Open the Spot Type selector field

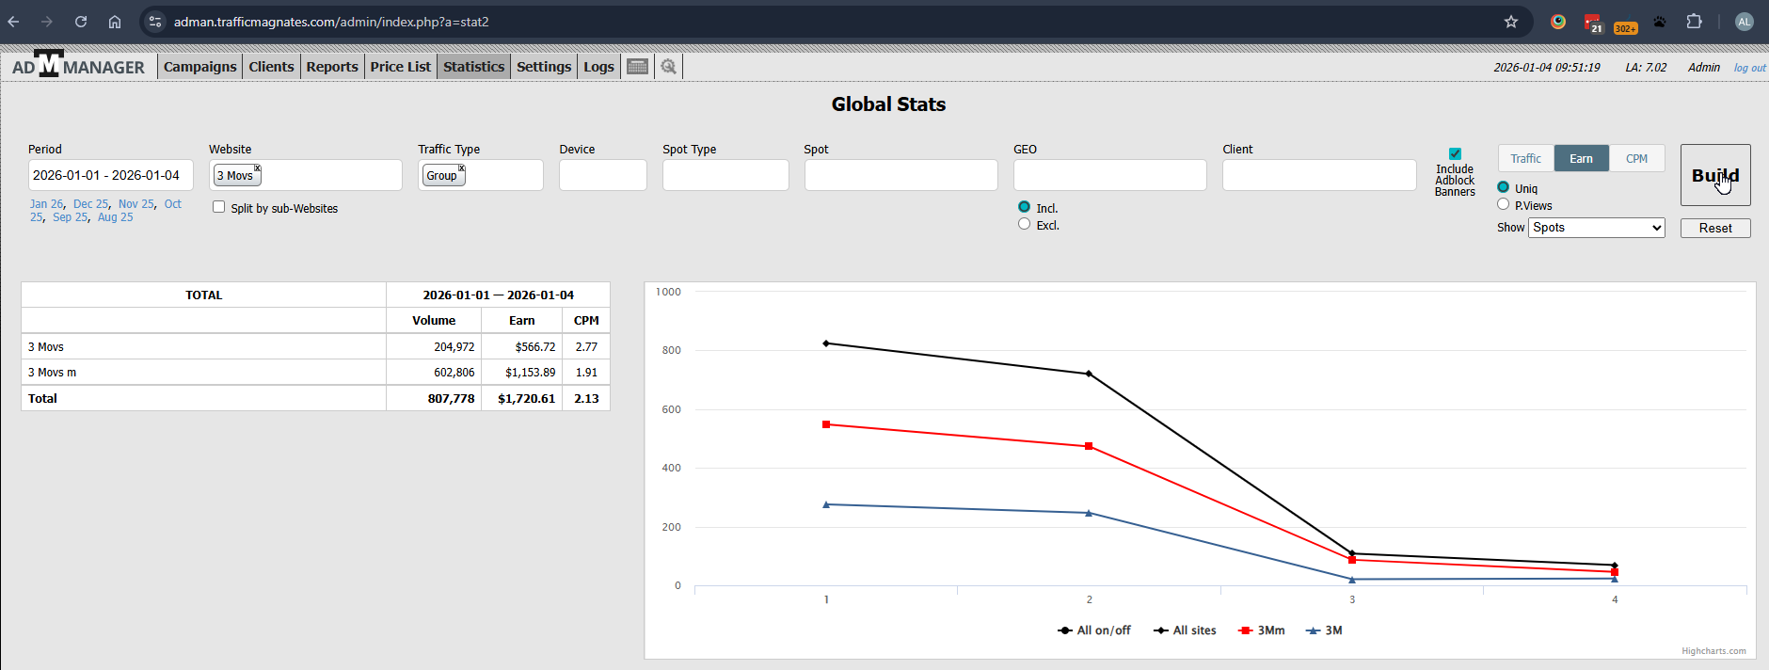coord(725,175)
